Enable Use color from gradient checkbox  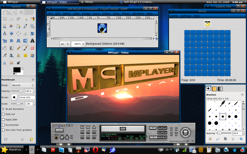click(3, 130)
